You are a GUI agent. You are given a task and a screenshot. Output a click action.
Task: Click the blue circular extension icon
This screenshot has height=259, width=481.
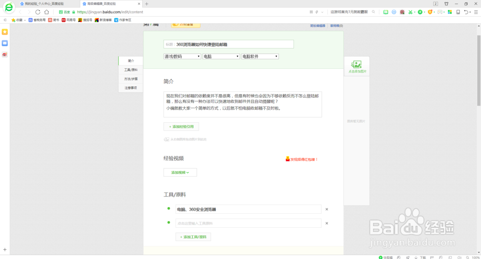point(394,12)
